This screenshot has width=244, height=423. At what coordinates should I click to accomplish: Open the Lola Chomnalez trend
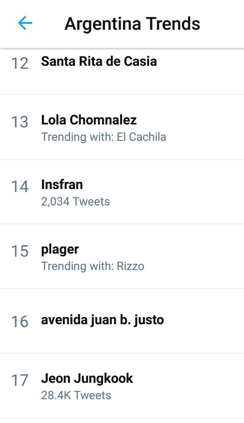[x=89, y=120]
